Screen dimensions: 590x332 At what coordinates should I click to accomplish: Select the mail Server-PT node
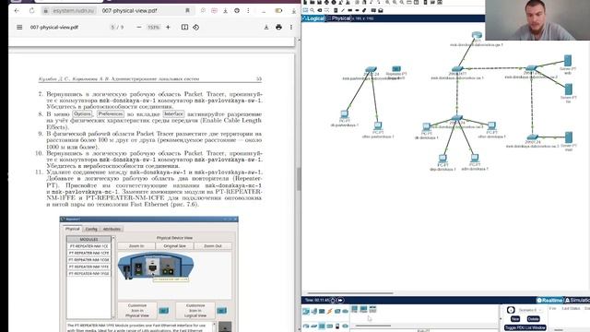[569, 137]
